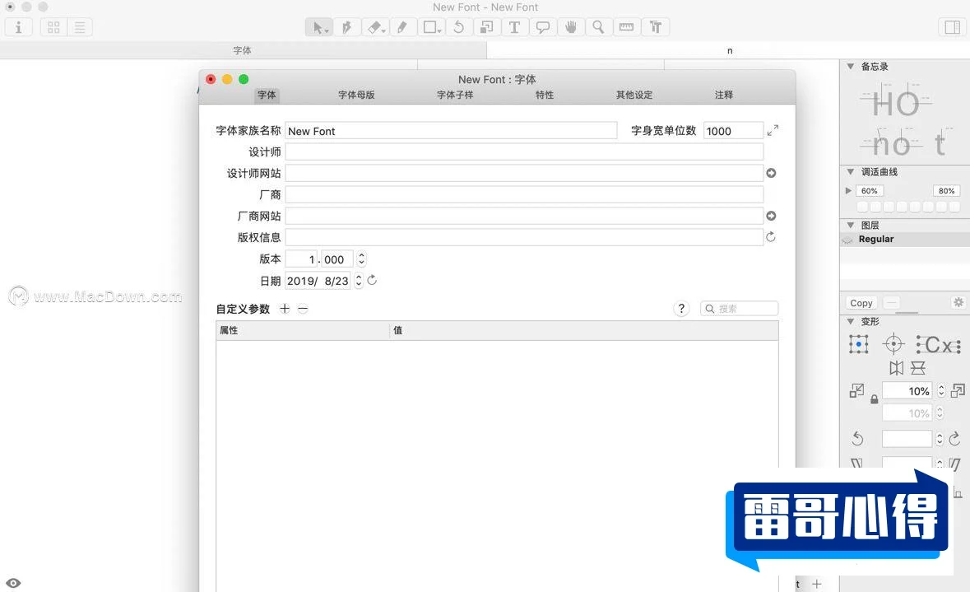Toggle the right sidebar panel

point(953,27)
